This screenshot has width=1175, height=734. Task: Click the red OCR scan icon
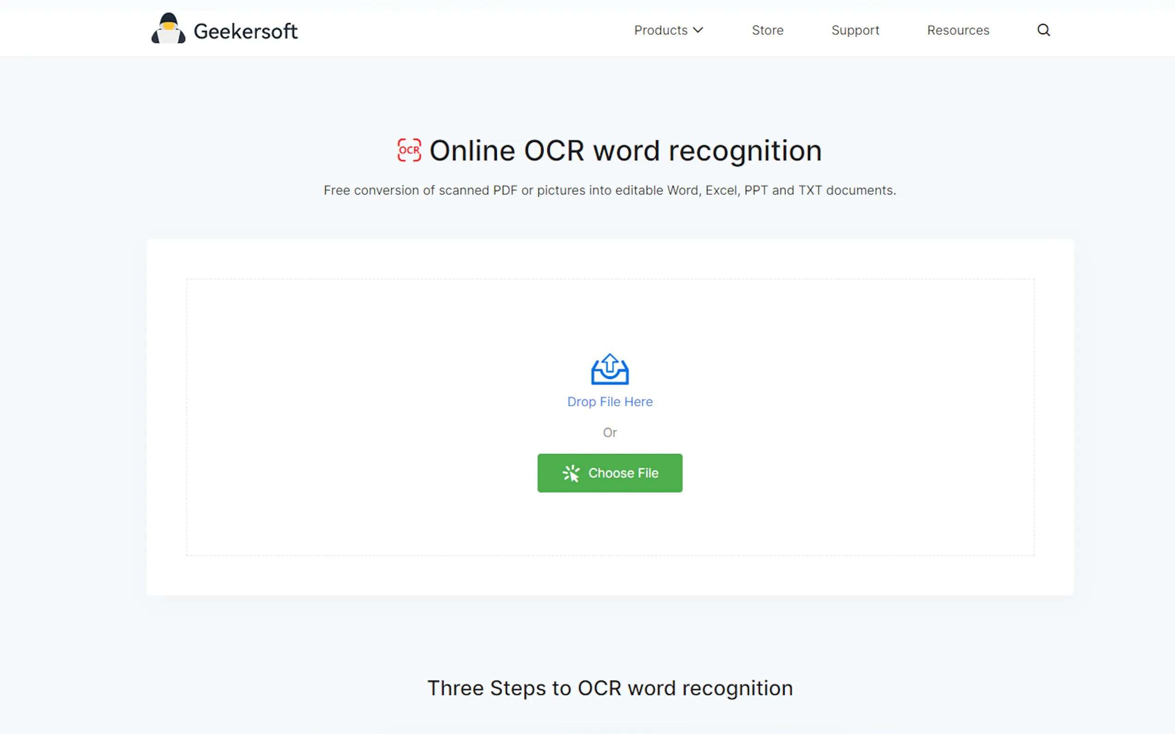pyautogui.click(x=409, y=150)
